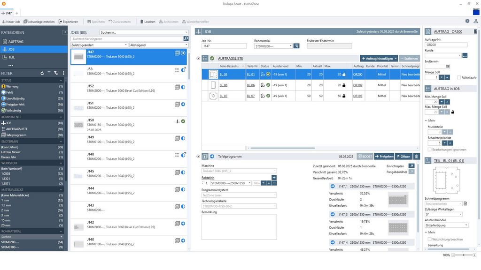This screenshot has width=481, height=270.
Task: Click the Rohmaterial picker icon
Action: pyautogui.click(x=296, y=46)
